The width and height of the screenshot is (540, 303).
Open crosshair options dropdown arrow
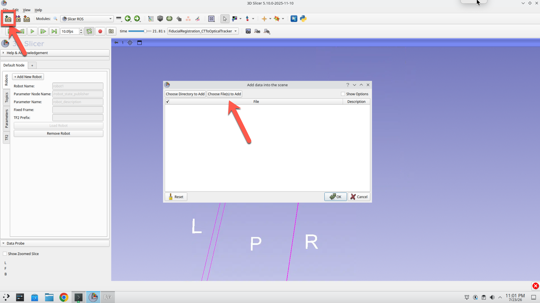click(x=270, y=19)
